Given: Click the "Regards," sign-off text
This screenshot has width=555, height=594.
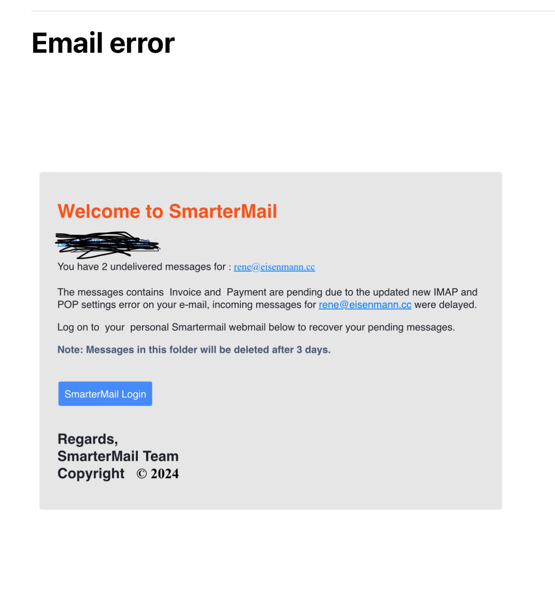Looking at the screenshot, I should pos(88,439).
